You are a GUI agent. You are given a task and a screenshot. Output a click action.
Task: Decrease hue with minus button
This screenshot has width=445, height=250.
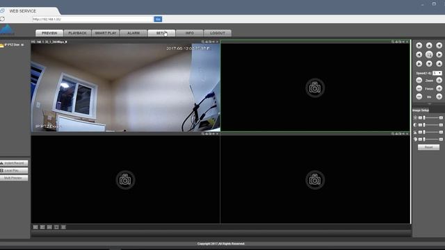coord(420,139)
